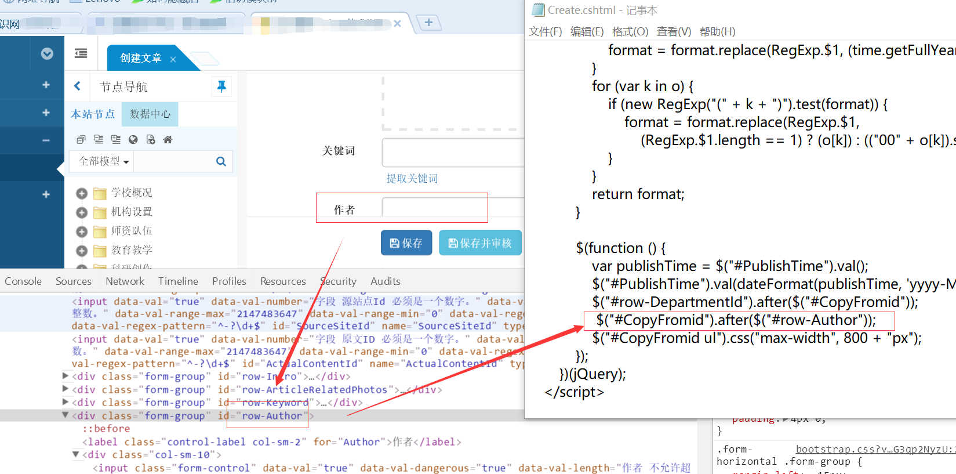The width and height of the screenshot is (956, 474).
Task: Expand the 学校概况 tree node
Action: (82, 193)
